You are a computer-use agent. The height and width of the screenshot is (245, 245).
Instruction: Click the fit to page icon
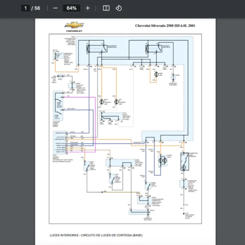pyautogui.click(x=106, y=8)
